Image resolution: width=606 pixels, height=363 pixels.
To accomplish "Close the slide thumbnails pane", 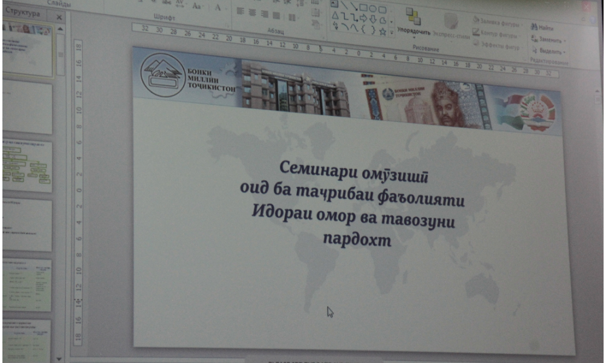I will tap(59, 18).
